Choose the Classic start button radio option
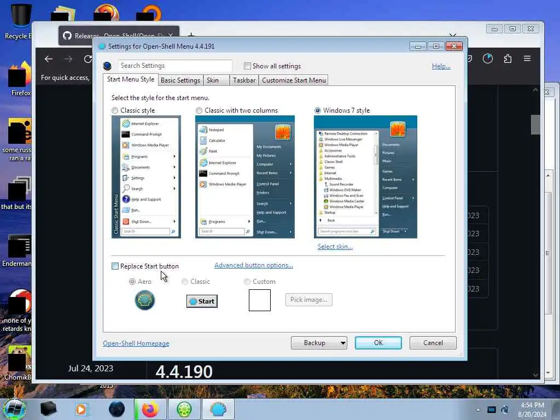 click(x=185, y=282)
